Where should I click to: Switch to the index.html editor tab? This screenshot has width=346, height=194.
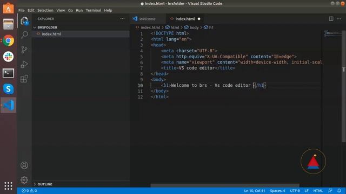coord(185,19)
